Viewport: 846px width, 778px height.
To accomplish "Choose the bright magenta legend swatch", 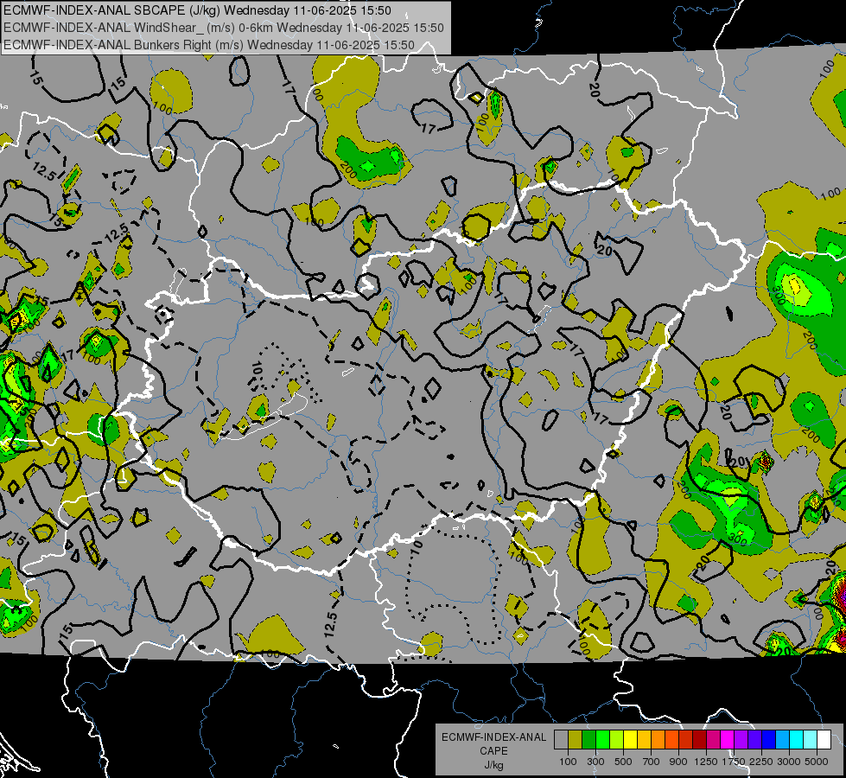I will click(x=728, y=739).
